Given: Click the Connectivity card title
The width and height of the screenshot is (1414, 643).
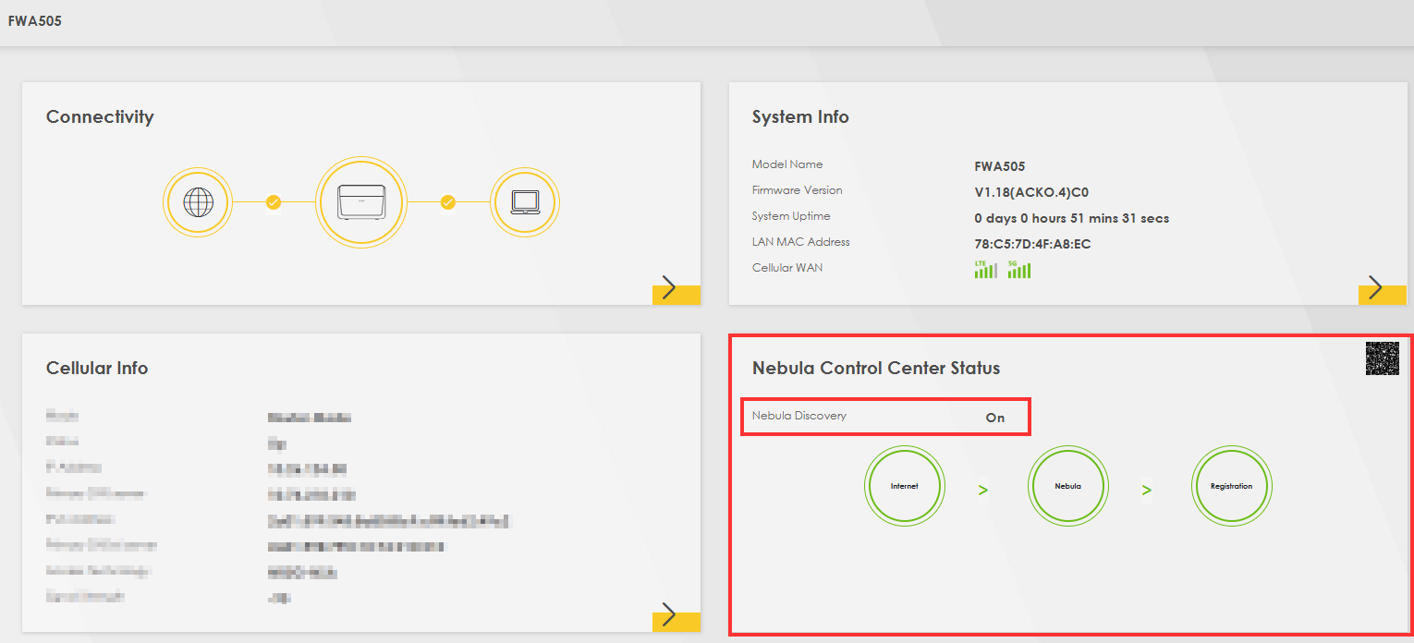Looking at the screenshot, I should (x=100, y=117).
